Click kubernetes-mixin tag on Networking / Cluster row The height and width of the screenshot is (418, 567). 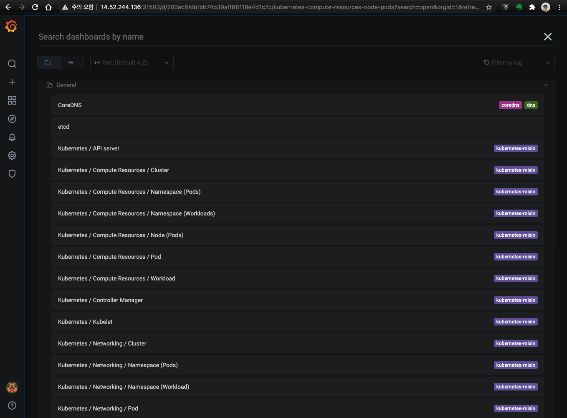pos(516,343)
